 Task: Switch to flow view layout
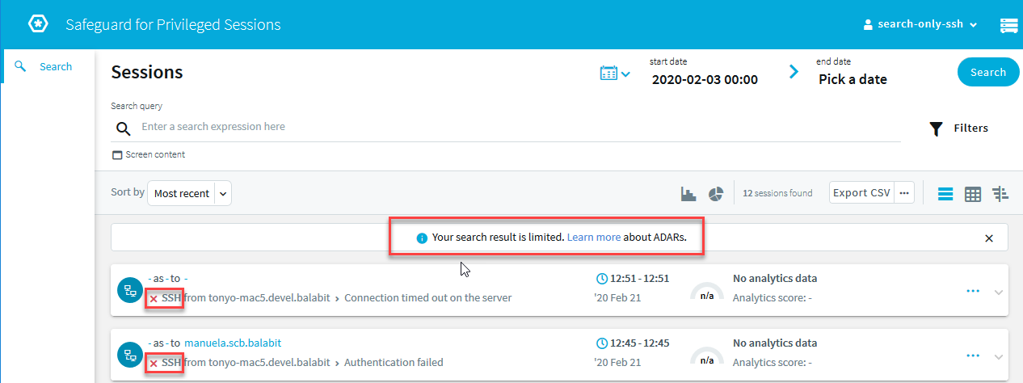point(1000,194)
